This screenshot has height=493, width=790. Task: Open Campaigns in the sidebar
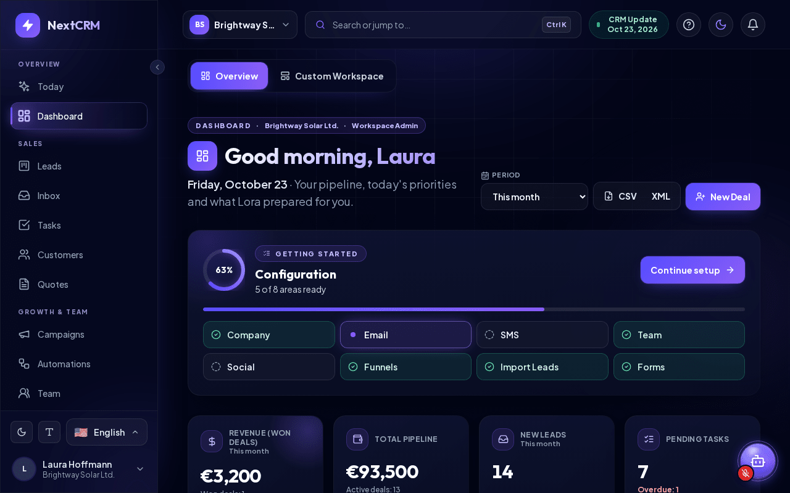point(79,334)
